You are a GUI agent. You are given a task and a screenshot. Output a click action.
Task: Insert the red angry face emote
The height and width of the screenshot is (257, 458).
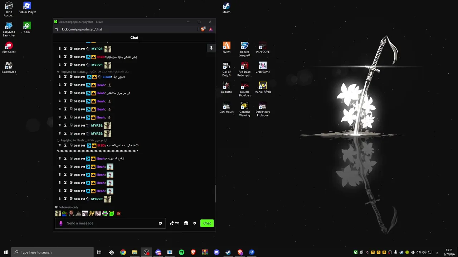118,213
